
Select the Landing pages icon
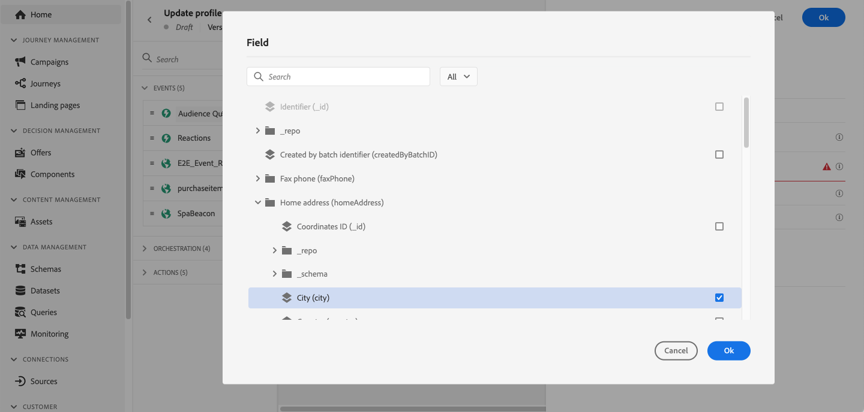tap(20, 105)
